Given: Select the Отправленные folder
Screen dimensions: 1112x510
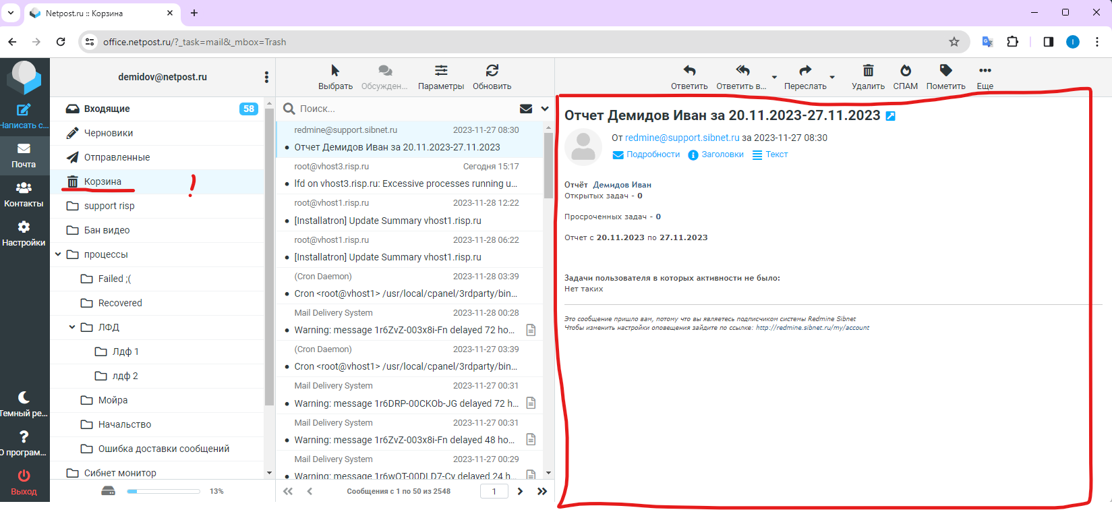Looking at the screenshot, I should 117,157.
